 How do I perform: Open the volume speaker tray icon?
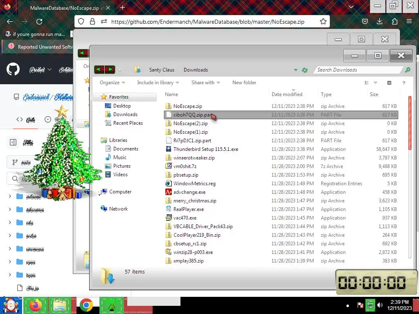[380, 305]
